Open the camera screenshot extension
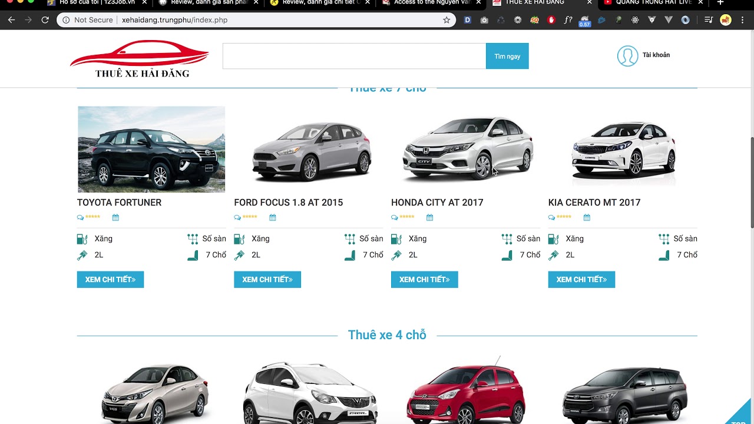This screenshot has height=424, width=754. 484,20
